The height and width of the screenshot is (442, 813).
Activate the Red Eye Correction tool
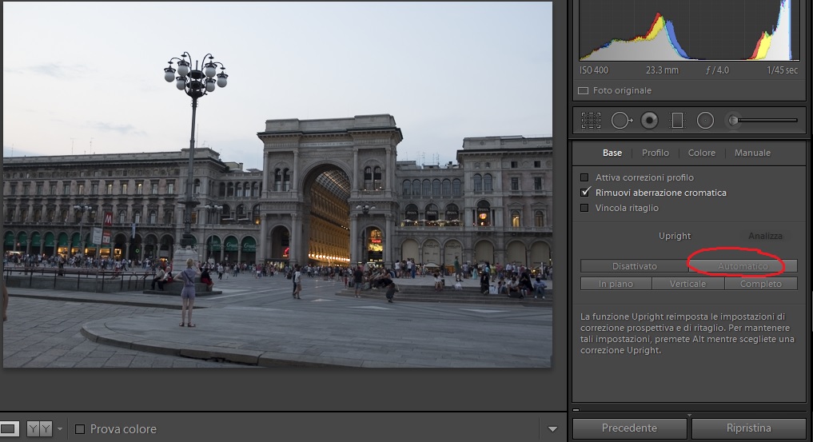click(x=649, y=121)
